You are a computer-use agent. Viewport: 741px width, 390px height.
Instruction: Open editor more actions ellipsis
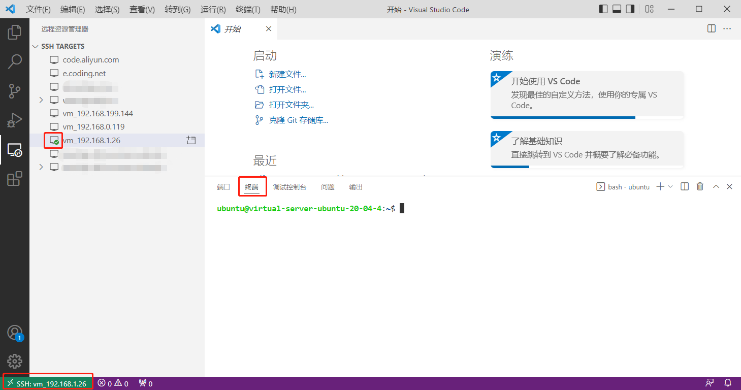[727, 29]
